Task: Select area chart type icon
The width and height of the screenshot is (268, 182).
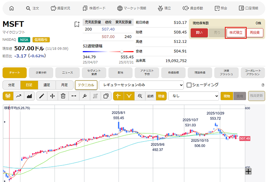Action: point(30,96)
